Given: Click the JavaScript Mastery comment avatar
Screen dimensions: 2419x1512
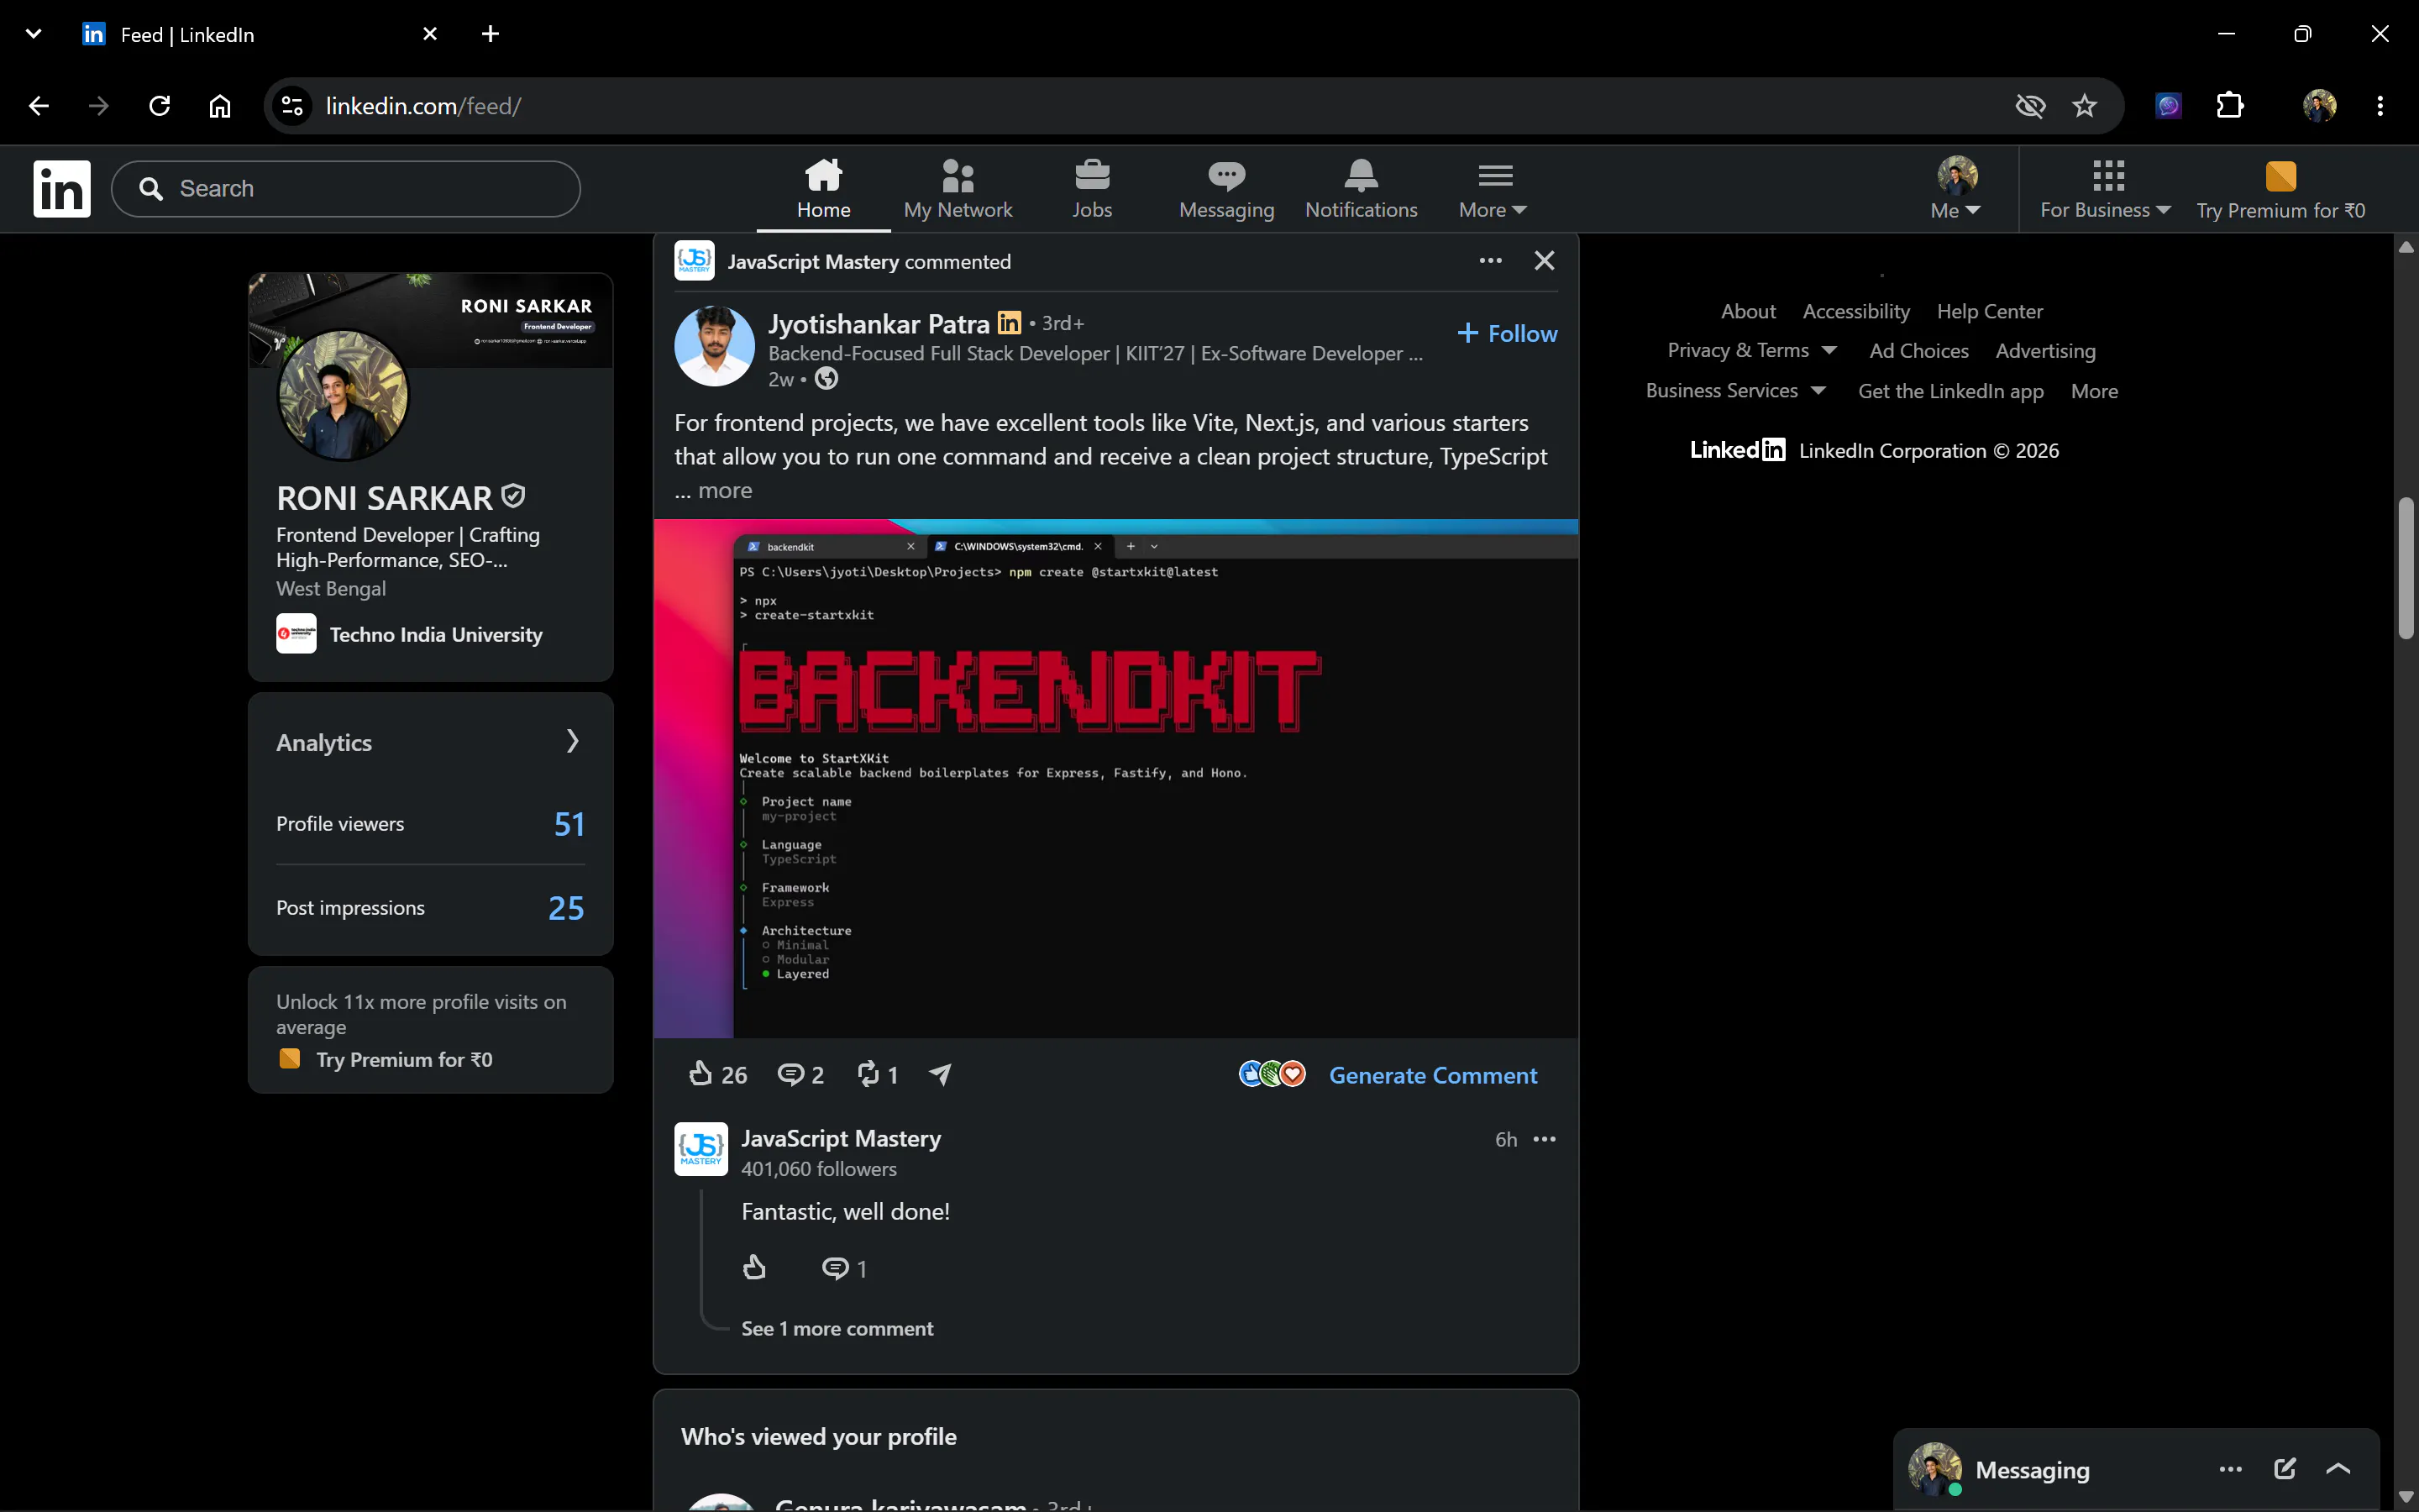Looking at the screenshot, I should (701, 1149).
